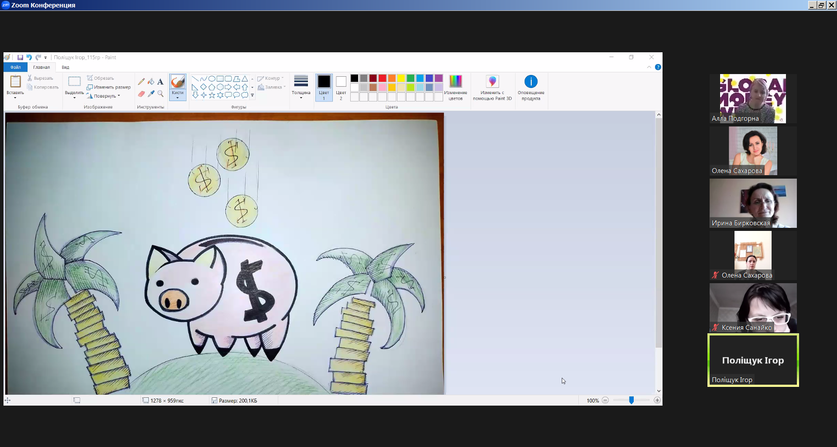Screen dimensions: 837x447
Task: Select Color 2 background toggle
Action: 341,88
